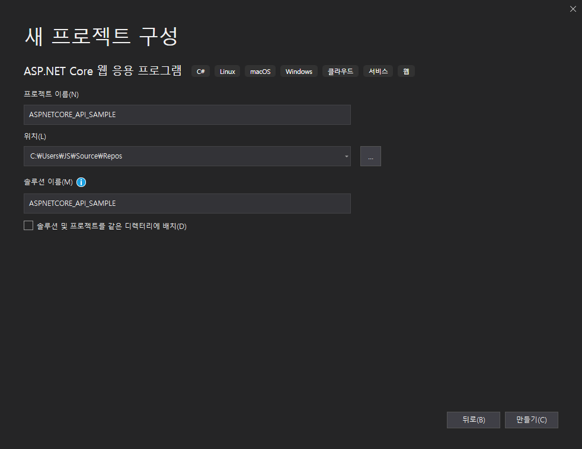The width and height of the screenshot is (582, 449).
Task: Click the ASP.NET Core 웹 응용 프로그램 heading
Action: pyautogui.click(x=103, y=70)
